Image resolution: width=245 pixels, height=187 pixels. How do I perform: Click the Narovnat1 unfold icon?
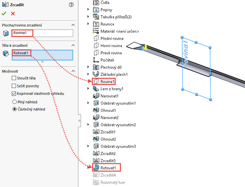pos(96,96)
